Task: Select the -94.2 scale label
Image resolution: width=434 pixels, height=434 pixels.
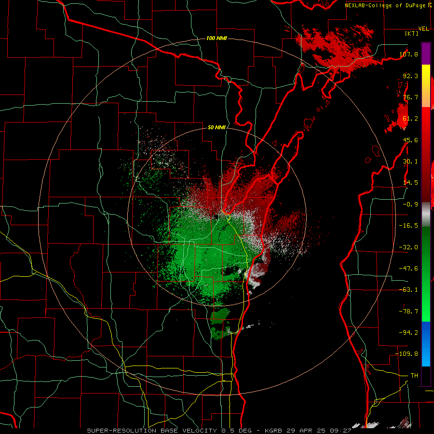Action: [409, 333]
